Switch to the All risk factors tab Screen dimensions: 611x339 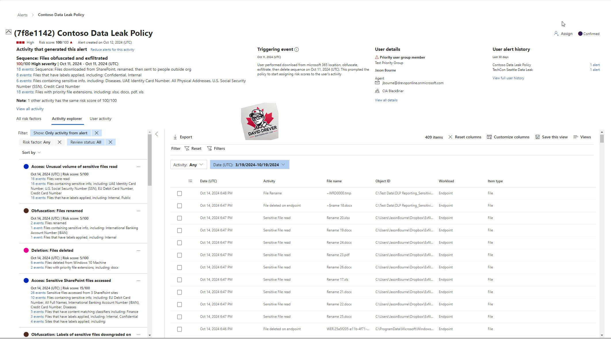(29, 119)
